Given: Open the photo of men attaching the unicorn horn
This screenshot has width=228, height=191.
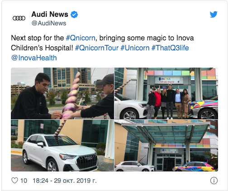Looking at the screenshot, I should (x=62, y=93).
